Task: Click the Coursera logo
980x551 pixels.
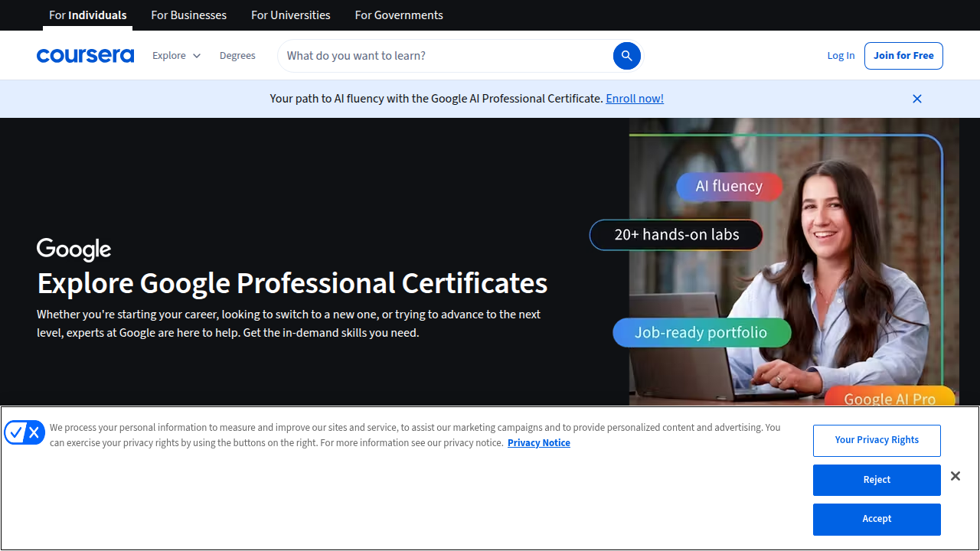Action: point(85,55)
